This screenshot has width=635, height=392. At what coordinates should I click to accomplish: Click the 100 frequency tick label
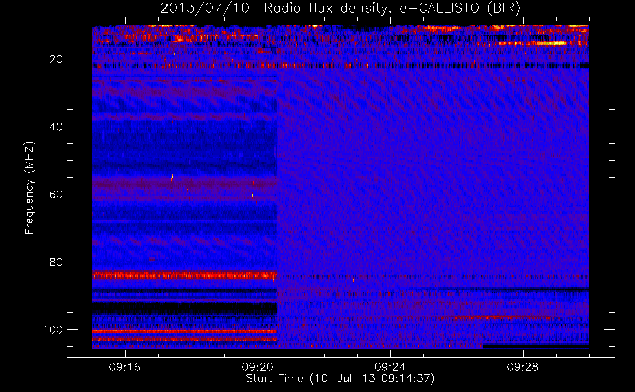click(x=53, y=330)
